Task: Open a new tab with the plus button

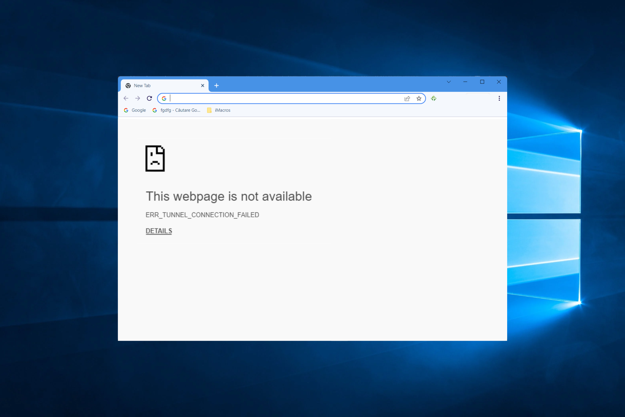Action: pyautogui.click(x=216, y=86)
